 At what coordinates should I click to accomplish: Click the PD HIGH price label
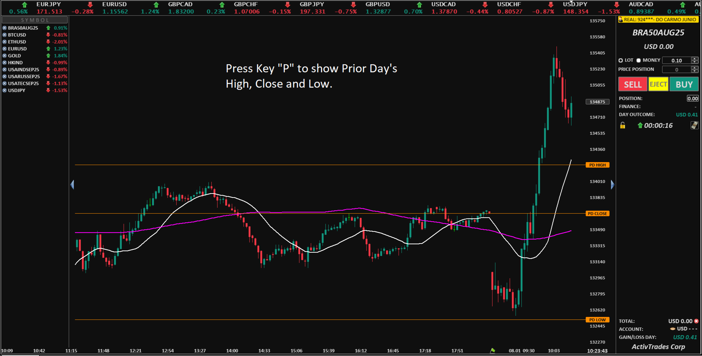click(x=597, y=165)
